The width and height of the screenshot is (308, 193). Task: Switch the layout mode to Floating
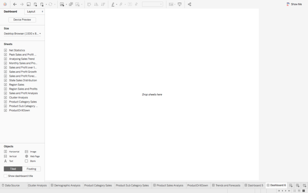pyautogui.click(x=31, y=169)
